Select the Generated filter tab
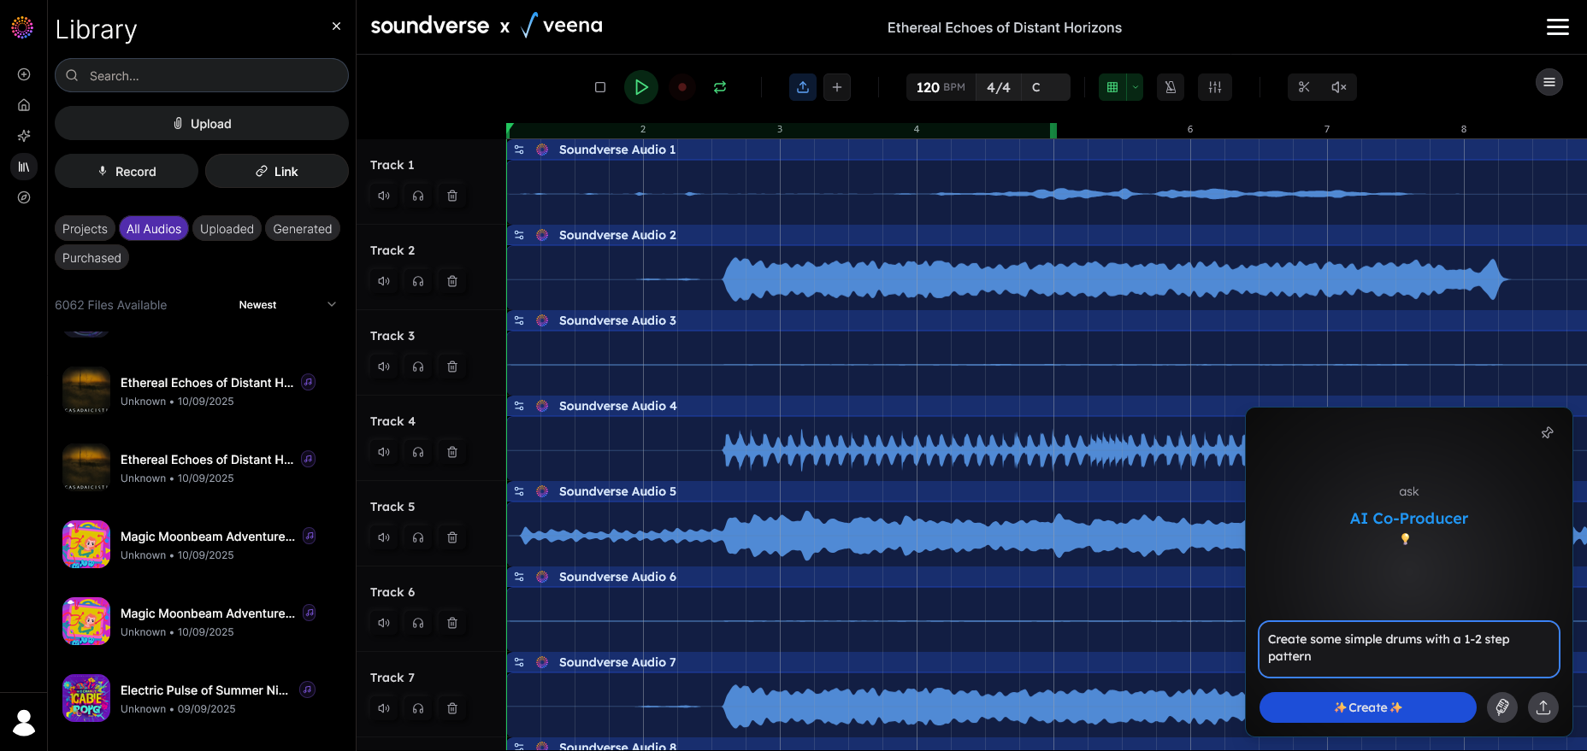Image resolution: width=1587 pixels, height=751 pixels. pyautogui.click(x=303, y=229)
